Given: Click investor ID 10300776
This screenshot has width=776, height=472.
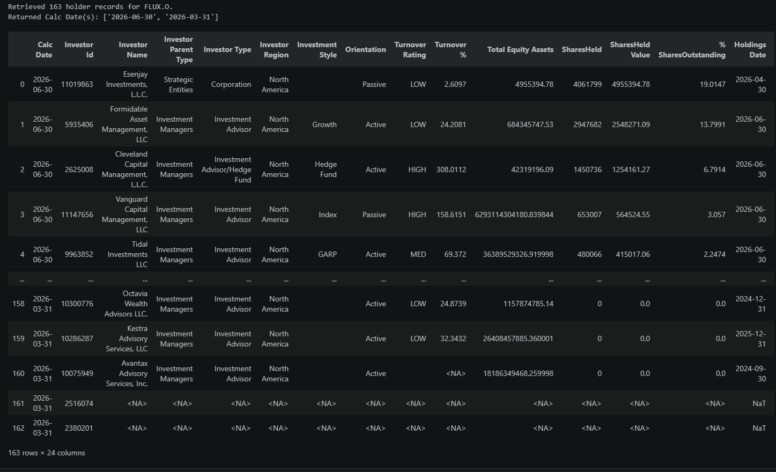Looking at the screenshot, I should pyautogui.click(x=77, y=304).
